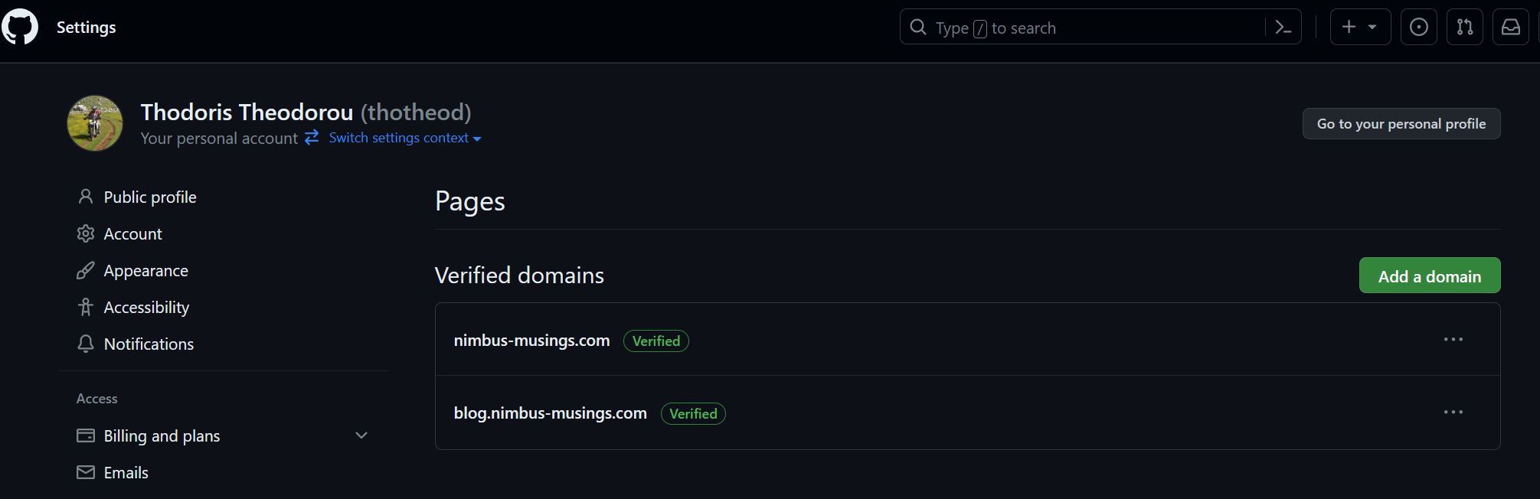1540x499 pixels.
Task: Open the create new plus menu
Action: [x=1360, y=28]
